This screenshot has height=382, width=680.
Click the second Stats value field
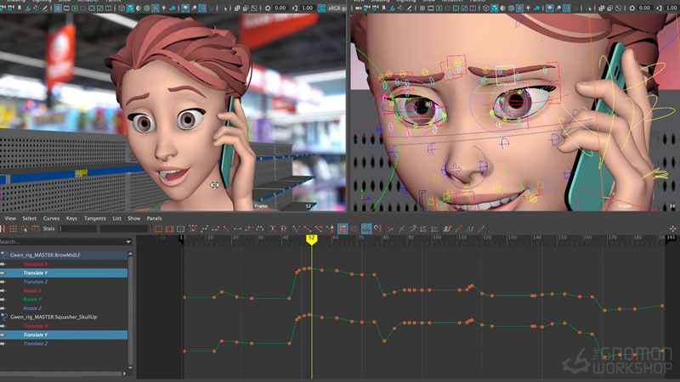(124, 228)
